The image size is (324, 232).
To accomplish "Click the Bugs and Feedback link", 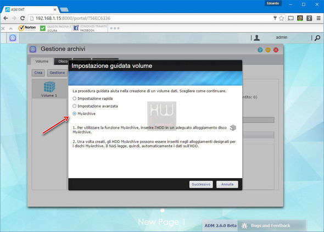I will (270, 225).
